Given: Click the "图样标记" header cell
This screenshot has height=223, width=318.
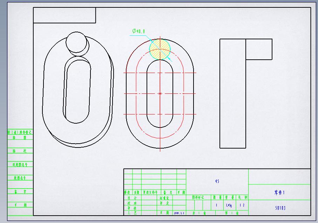Looking at the screenshot, I should click(198, 197).
